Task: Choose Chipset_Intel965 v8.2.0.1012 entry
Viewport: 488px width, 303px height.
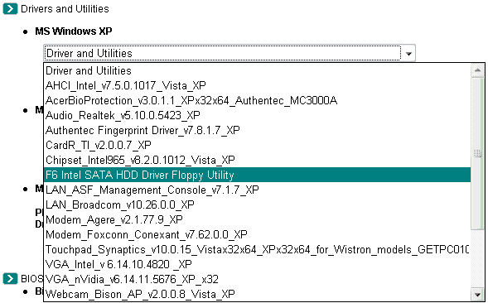Action: [257, 161]
